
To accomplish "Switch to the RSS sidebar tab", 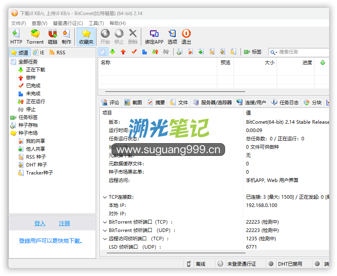I will 57,53.
